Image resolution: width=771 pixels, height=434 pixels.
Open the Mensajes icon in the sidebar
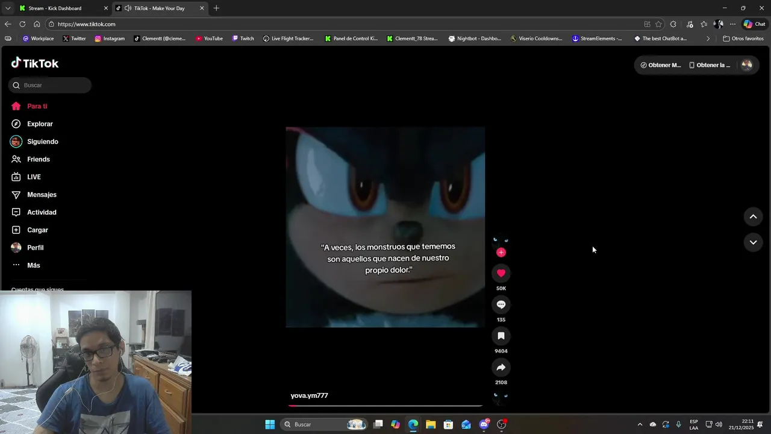tap(16, 195)
